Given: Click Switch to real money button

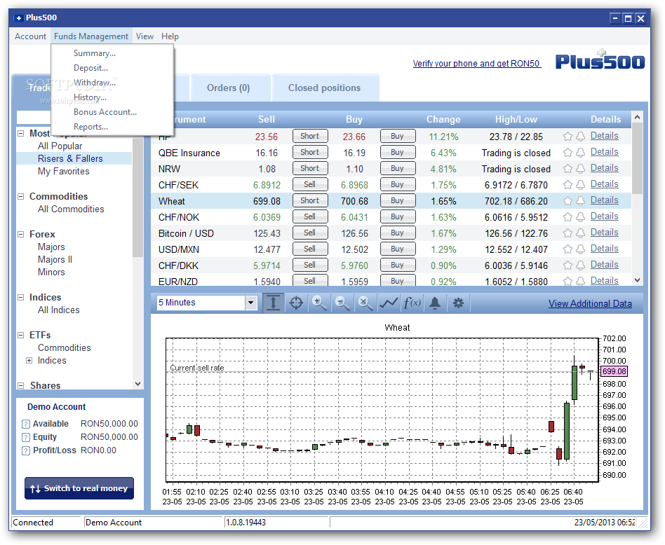Looking at the screenshot, I should pos(79,488).
